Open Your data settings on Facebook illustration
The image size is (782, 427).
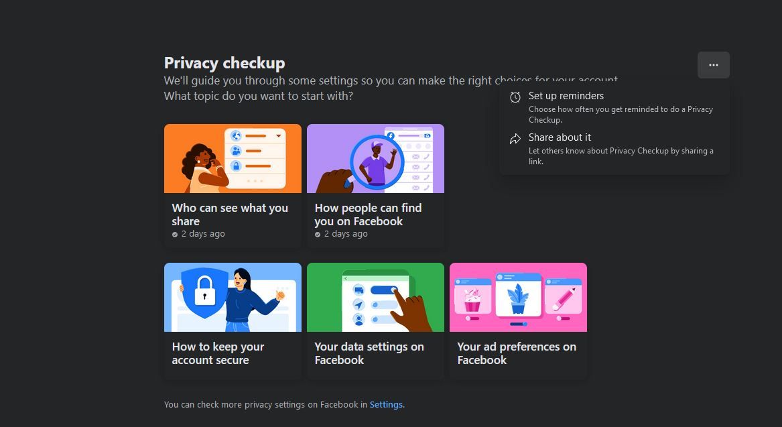pos(375,298)
